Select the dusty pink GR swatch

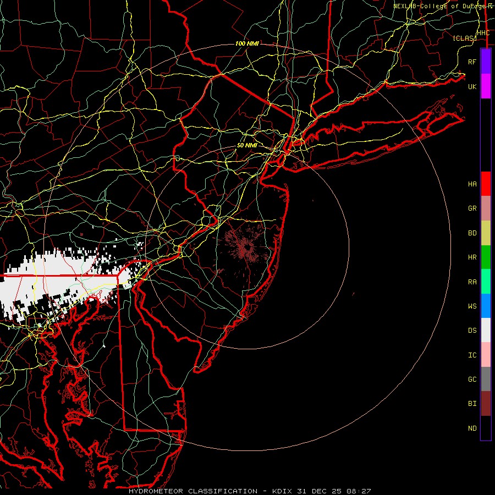[486, 208]
